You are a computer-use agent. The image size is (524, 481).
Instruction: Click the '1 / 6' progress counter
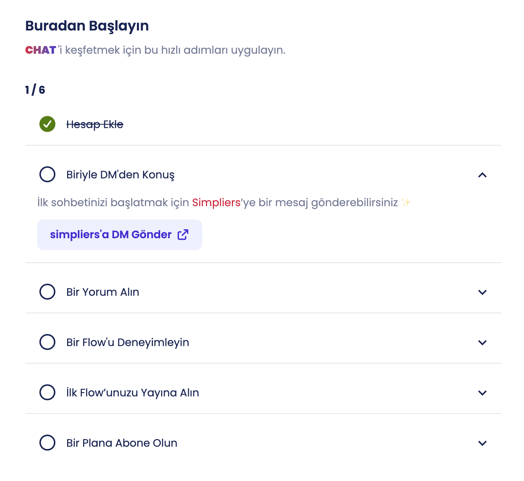[35, 90]
